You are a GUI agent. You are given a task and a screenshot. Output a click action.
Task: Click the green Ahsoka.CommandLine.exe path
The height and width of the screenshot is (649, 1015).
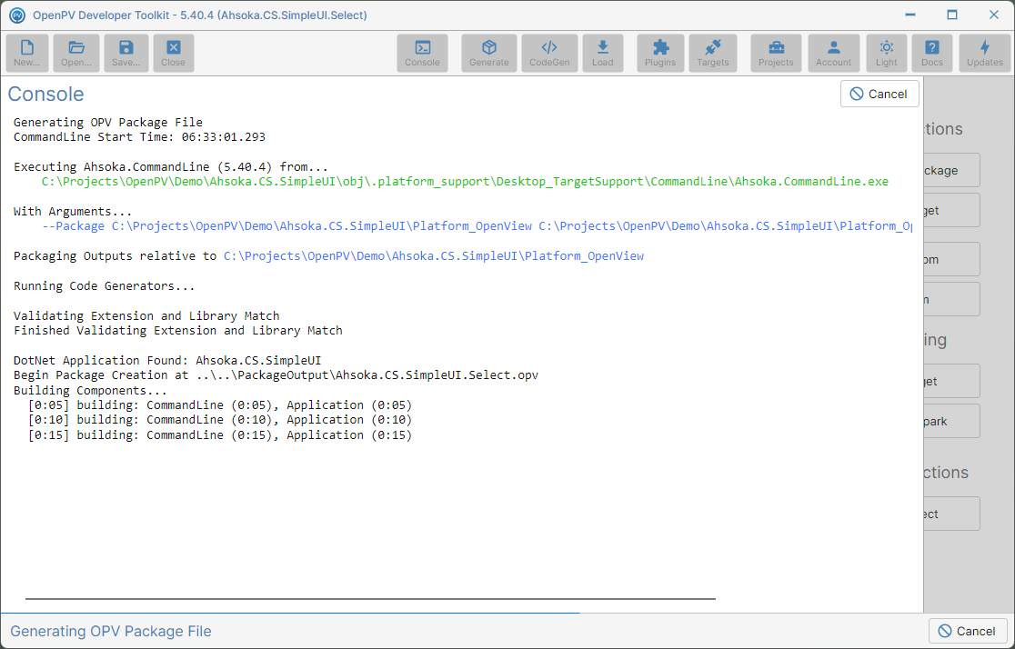click(x=465, y=182)
